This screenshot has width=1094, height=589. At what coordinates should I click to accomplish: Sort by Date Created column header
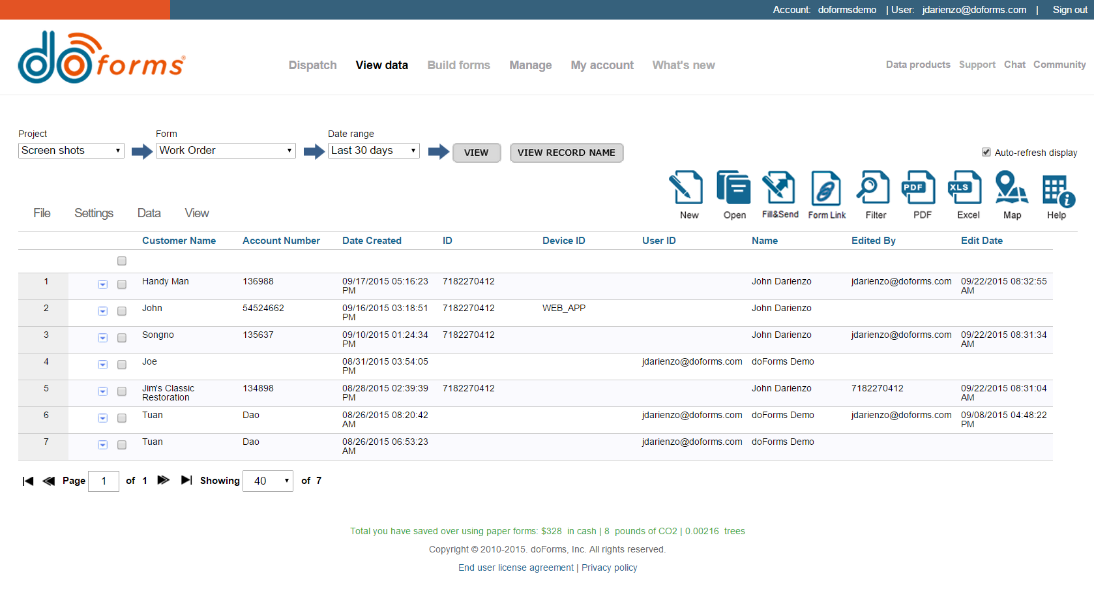click(x=372, y=241)
